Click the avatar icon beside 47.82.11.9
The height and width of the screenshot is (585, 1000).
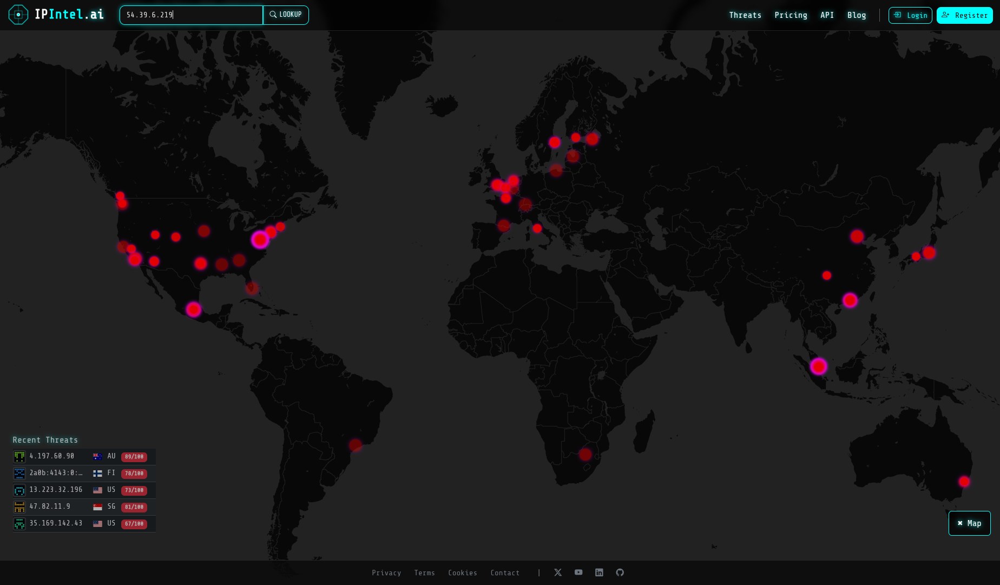(19, 507)
